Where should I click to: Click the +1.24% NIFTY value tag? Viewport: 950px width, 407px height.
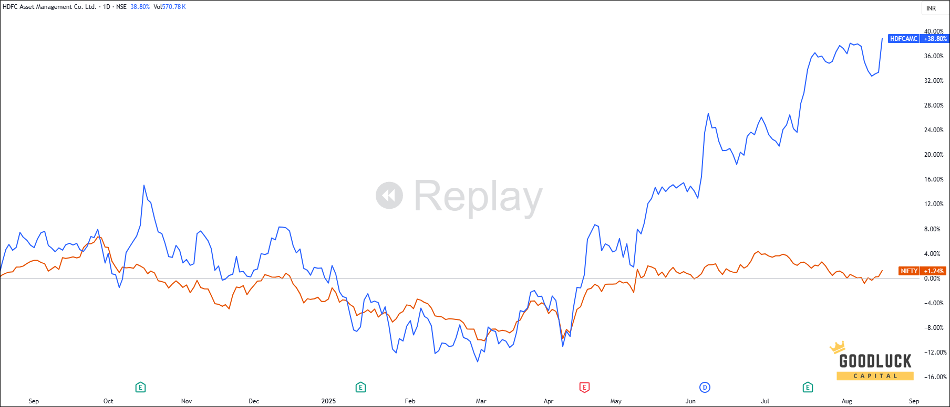point(934,271)
